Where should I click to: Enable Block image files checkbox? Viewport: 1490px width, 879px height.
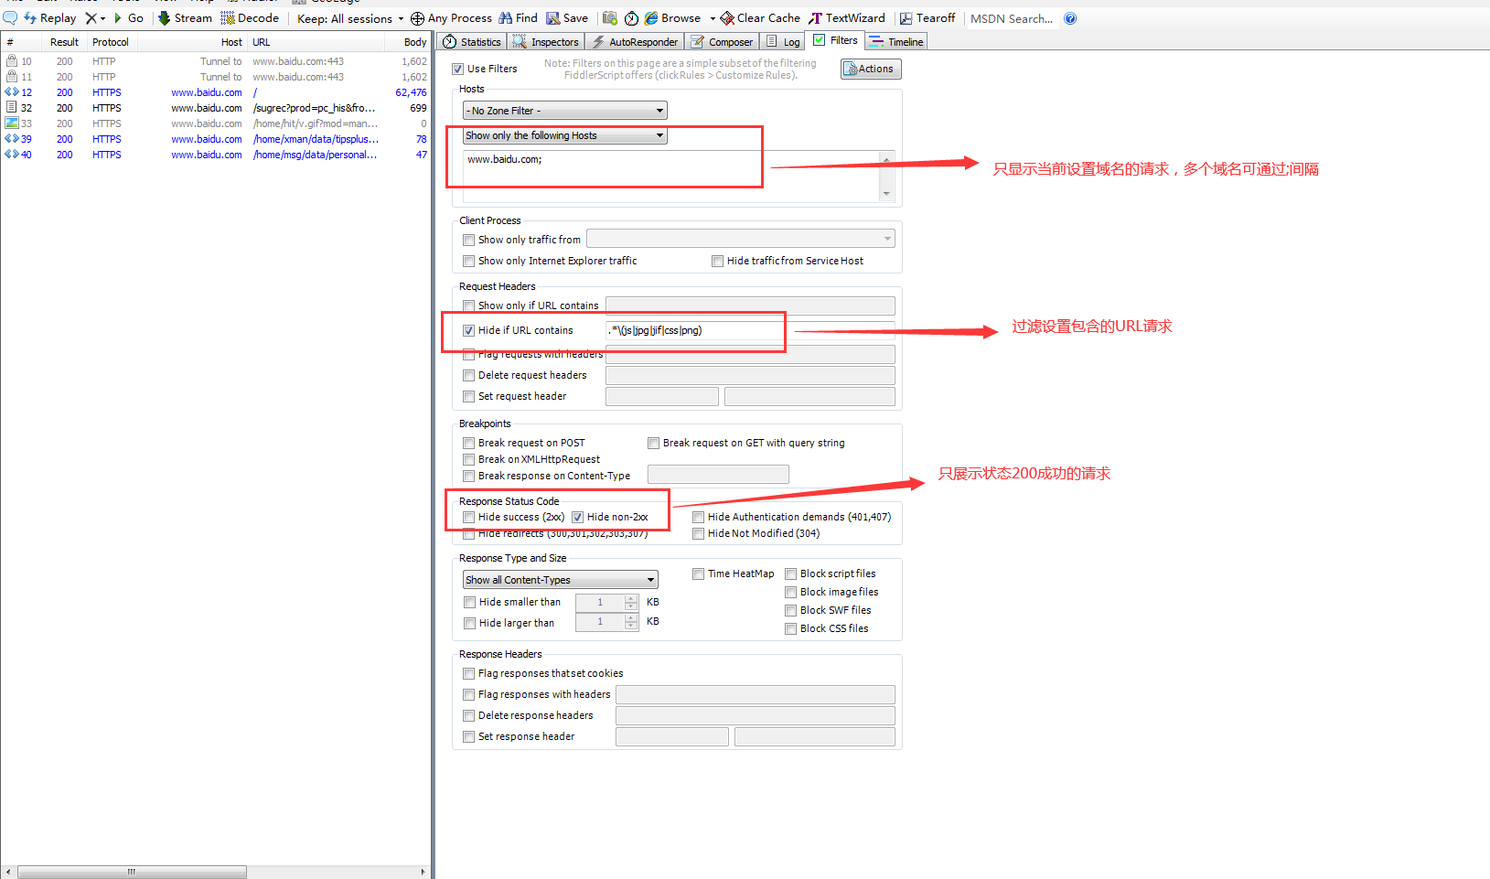tap(790, 592)
